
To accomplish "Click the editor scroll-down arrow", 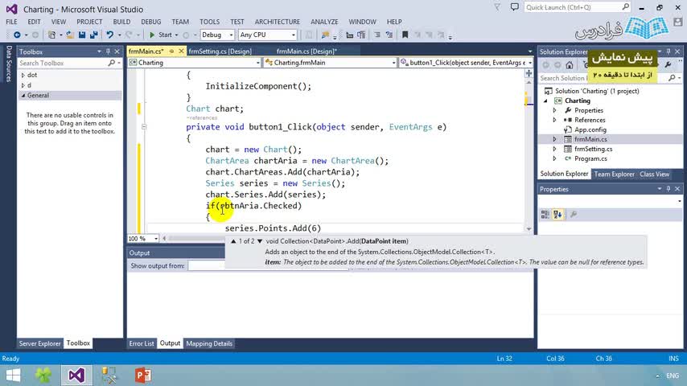I will point(529,228).
